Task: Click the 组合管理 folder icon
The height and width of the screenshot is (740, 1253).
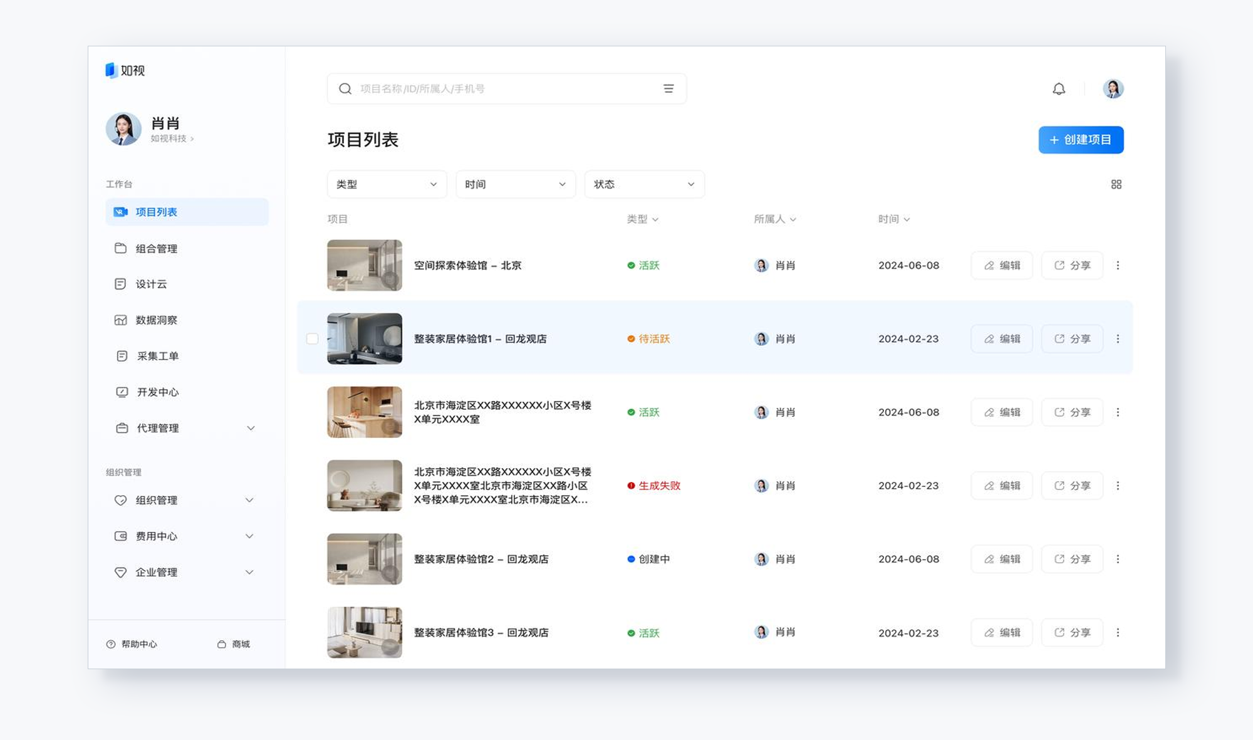Action: click(120, 248)
